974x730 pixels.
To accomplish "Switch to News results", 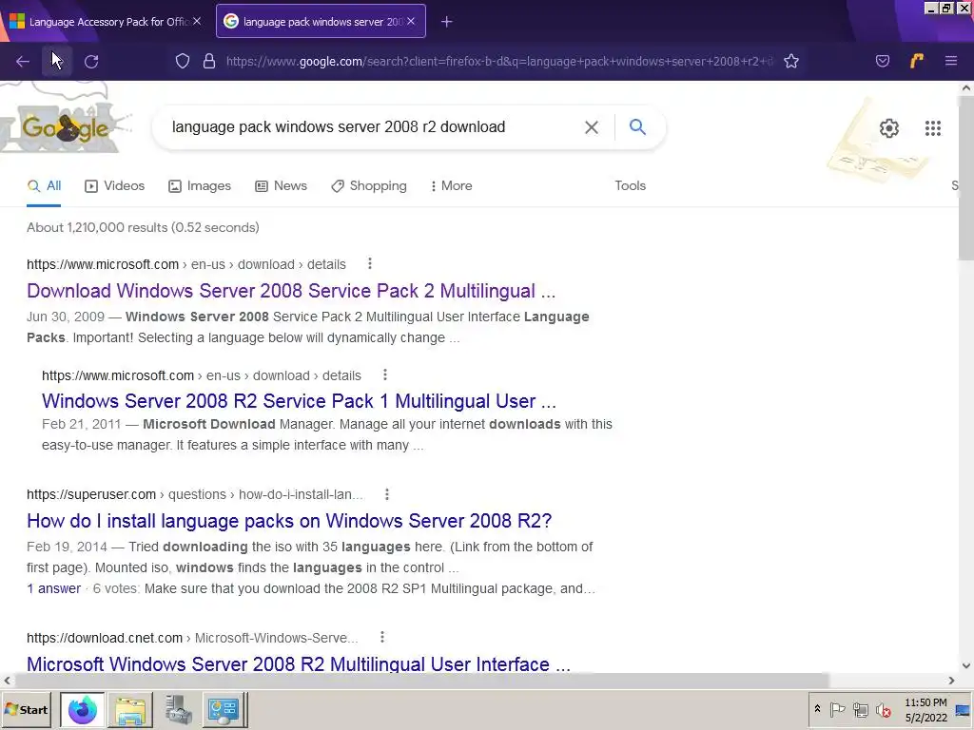I will (282, 185).
